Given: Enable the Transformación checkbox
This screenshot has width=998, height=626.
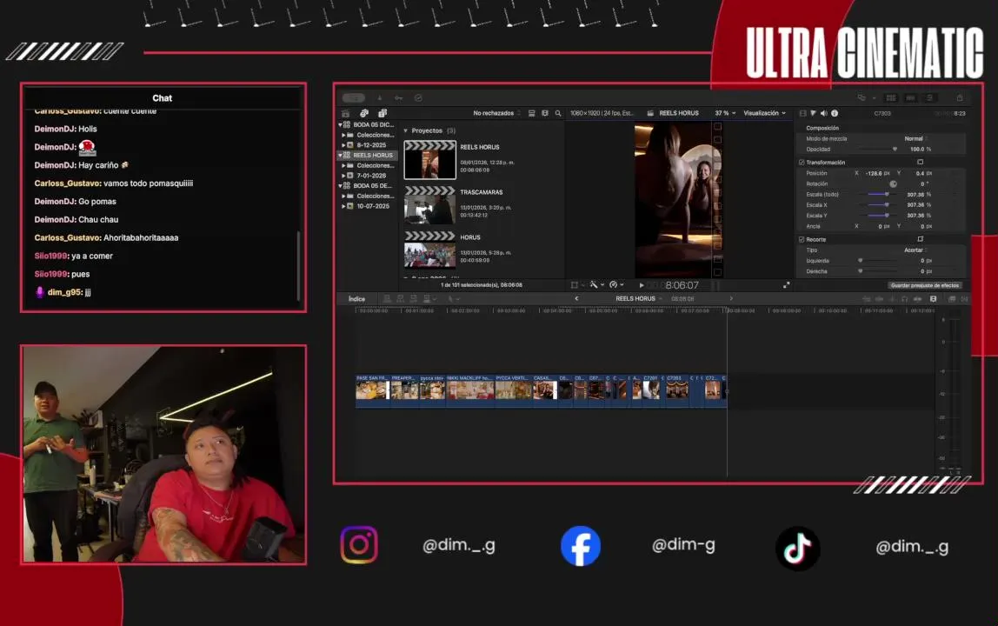Looking at the screenshot, I should [x=802, y=163].
